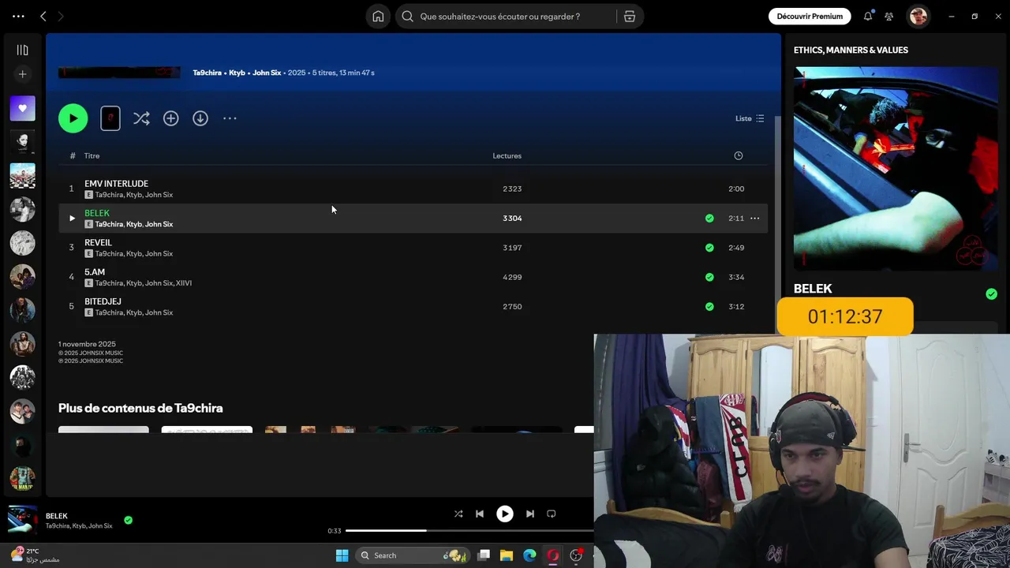Toggle saved checkmark next to BELEK in right panel

click(x=991, y=294)
